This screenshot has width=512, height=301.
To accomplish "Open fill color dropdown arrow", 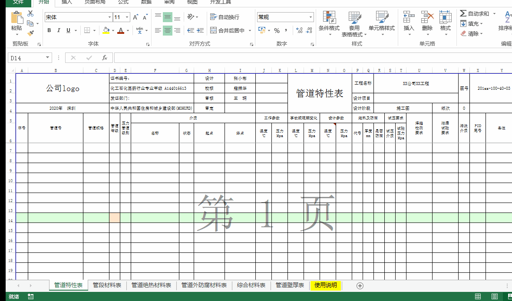I will coord(113,31).
